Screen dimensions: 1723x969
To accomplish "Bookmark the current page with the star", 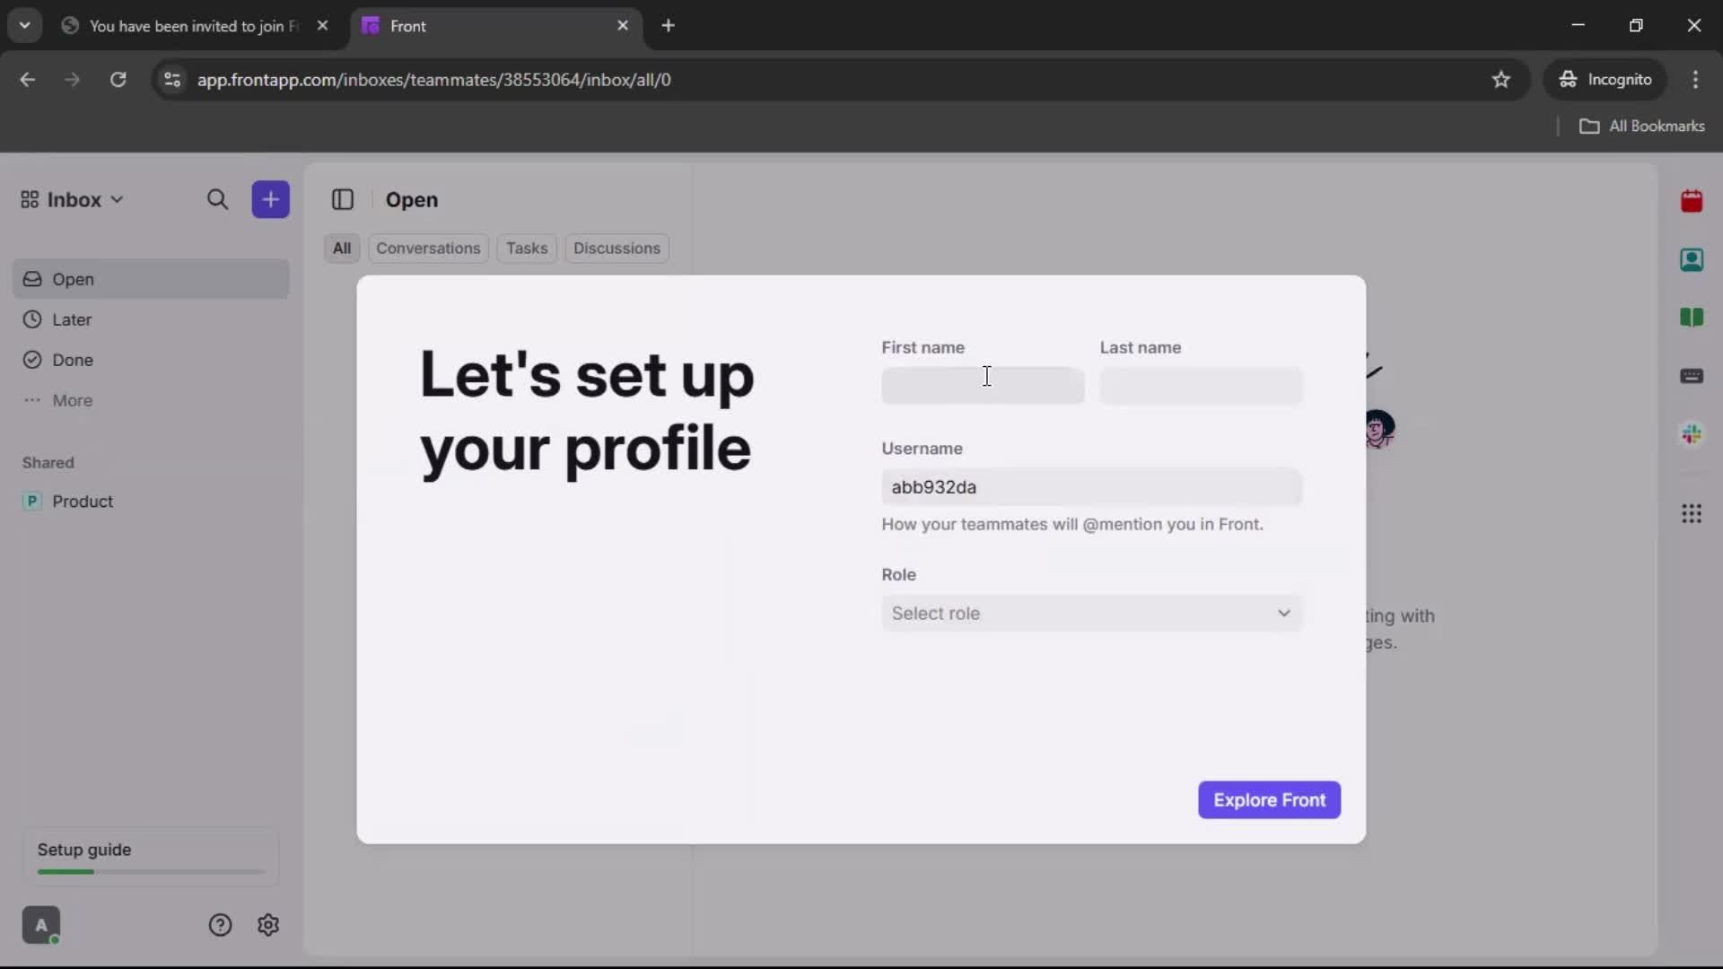I will tap(1501, 79).
